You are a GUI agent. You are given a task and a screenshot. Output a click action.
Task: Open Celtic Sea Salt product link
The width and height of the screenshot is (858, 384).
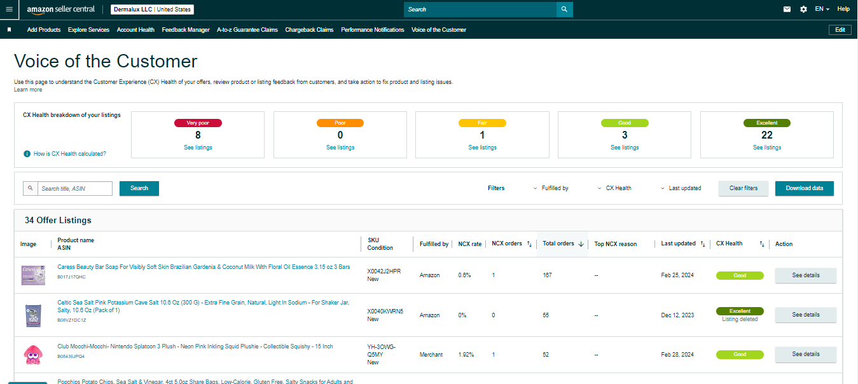[203, 306]
